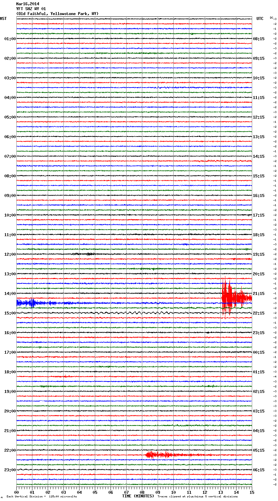This screenshot has width=278, height=501.
Task: Click minute 10 on the bottom time axis
Action: click(173, 492)
